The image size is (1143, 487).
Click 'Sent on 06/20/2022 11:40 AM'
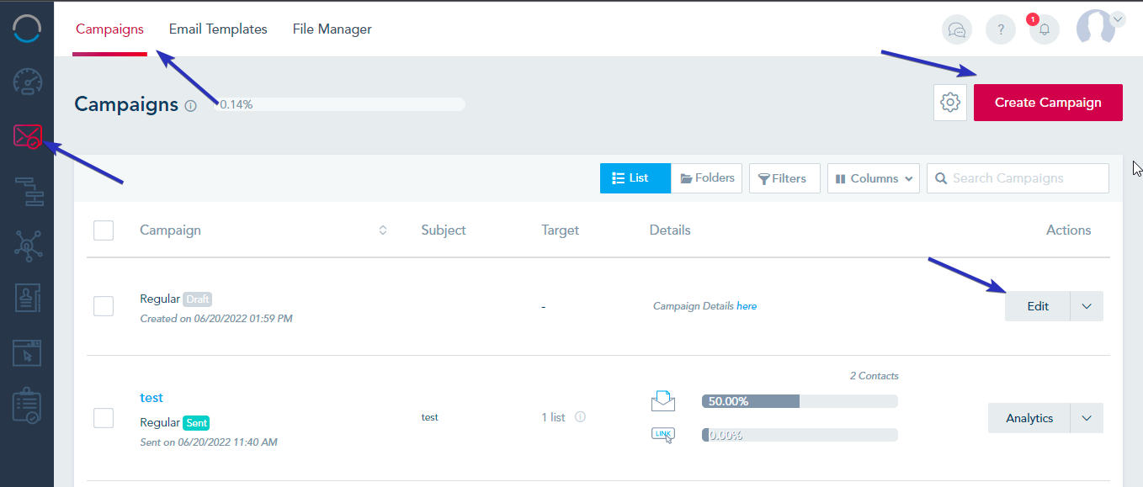click(x=209, y=442)
